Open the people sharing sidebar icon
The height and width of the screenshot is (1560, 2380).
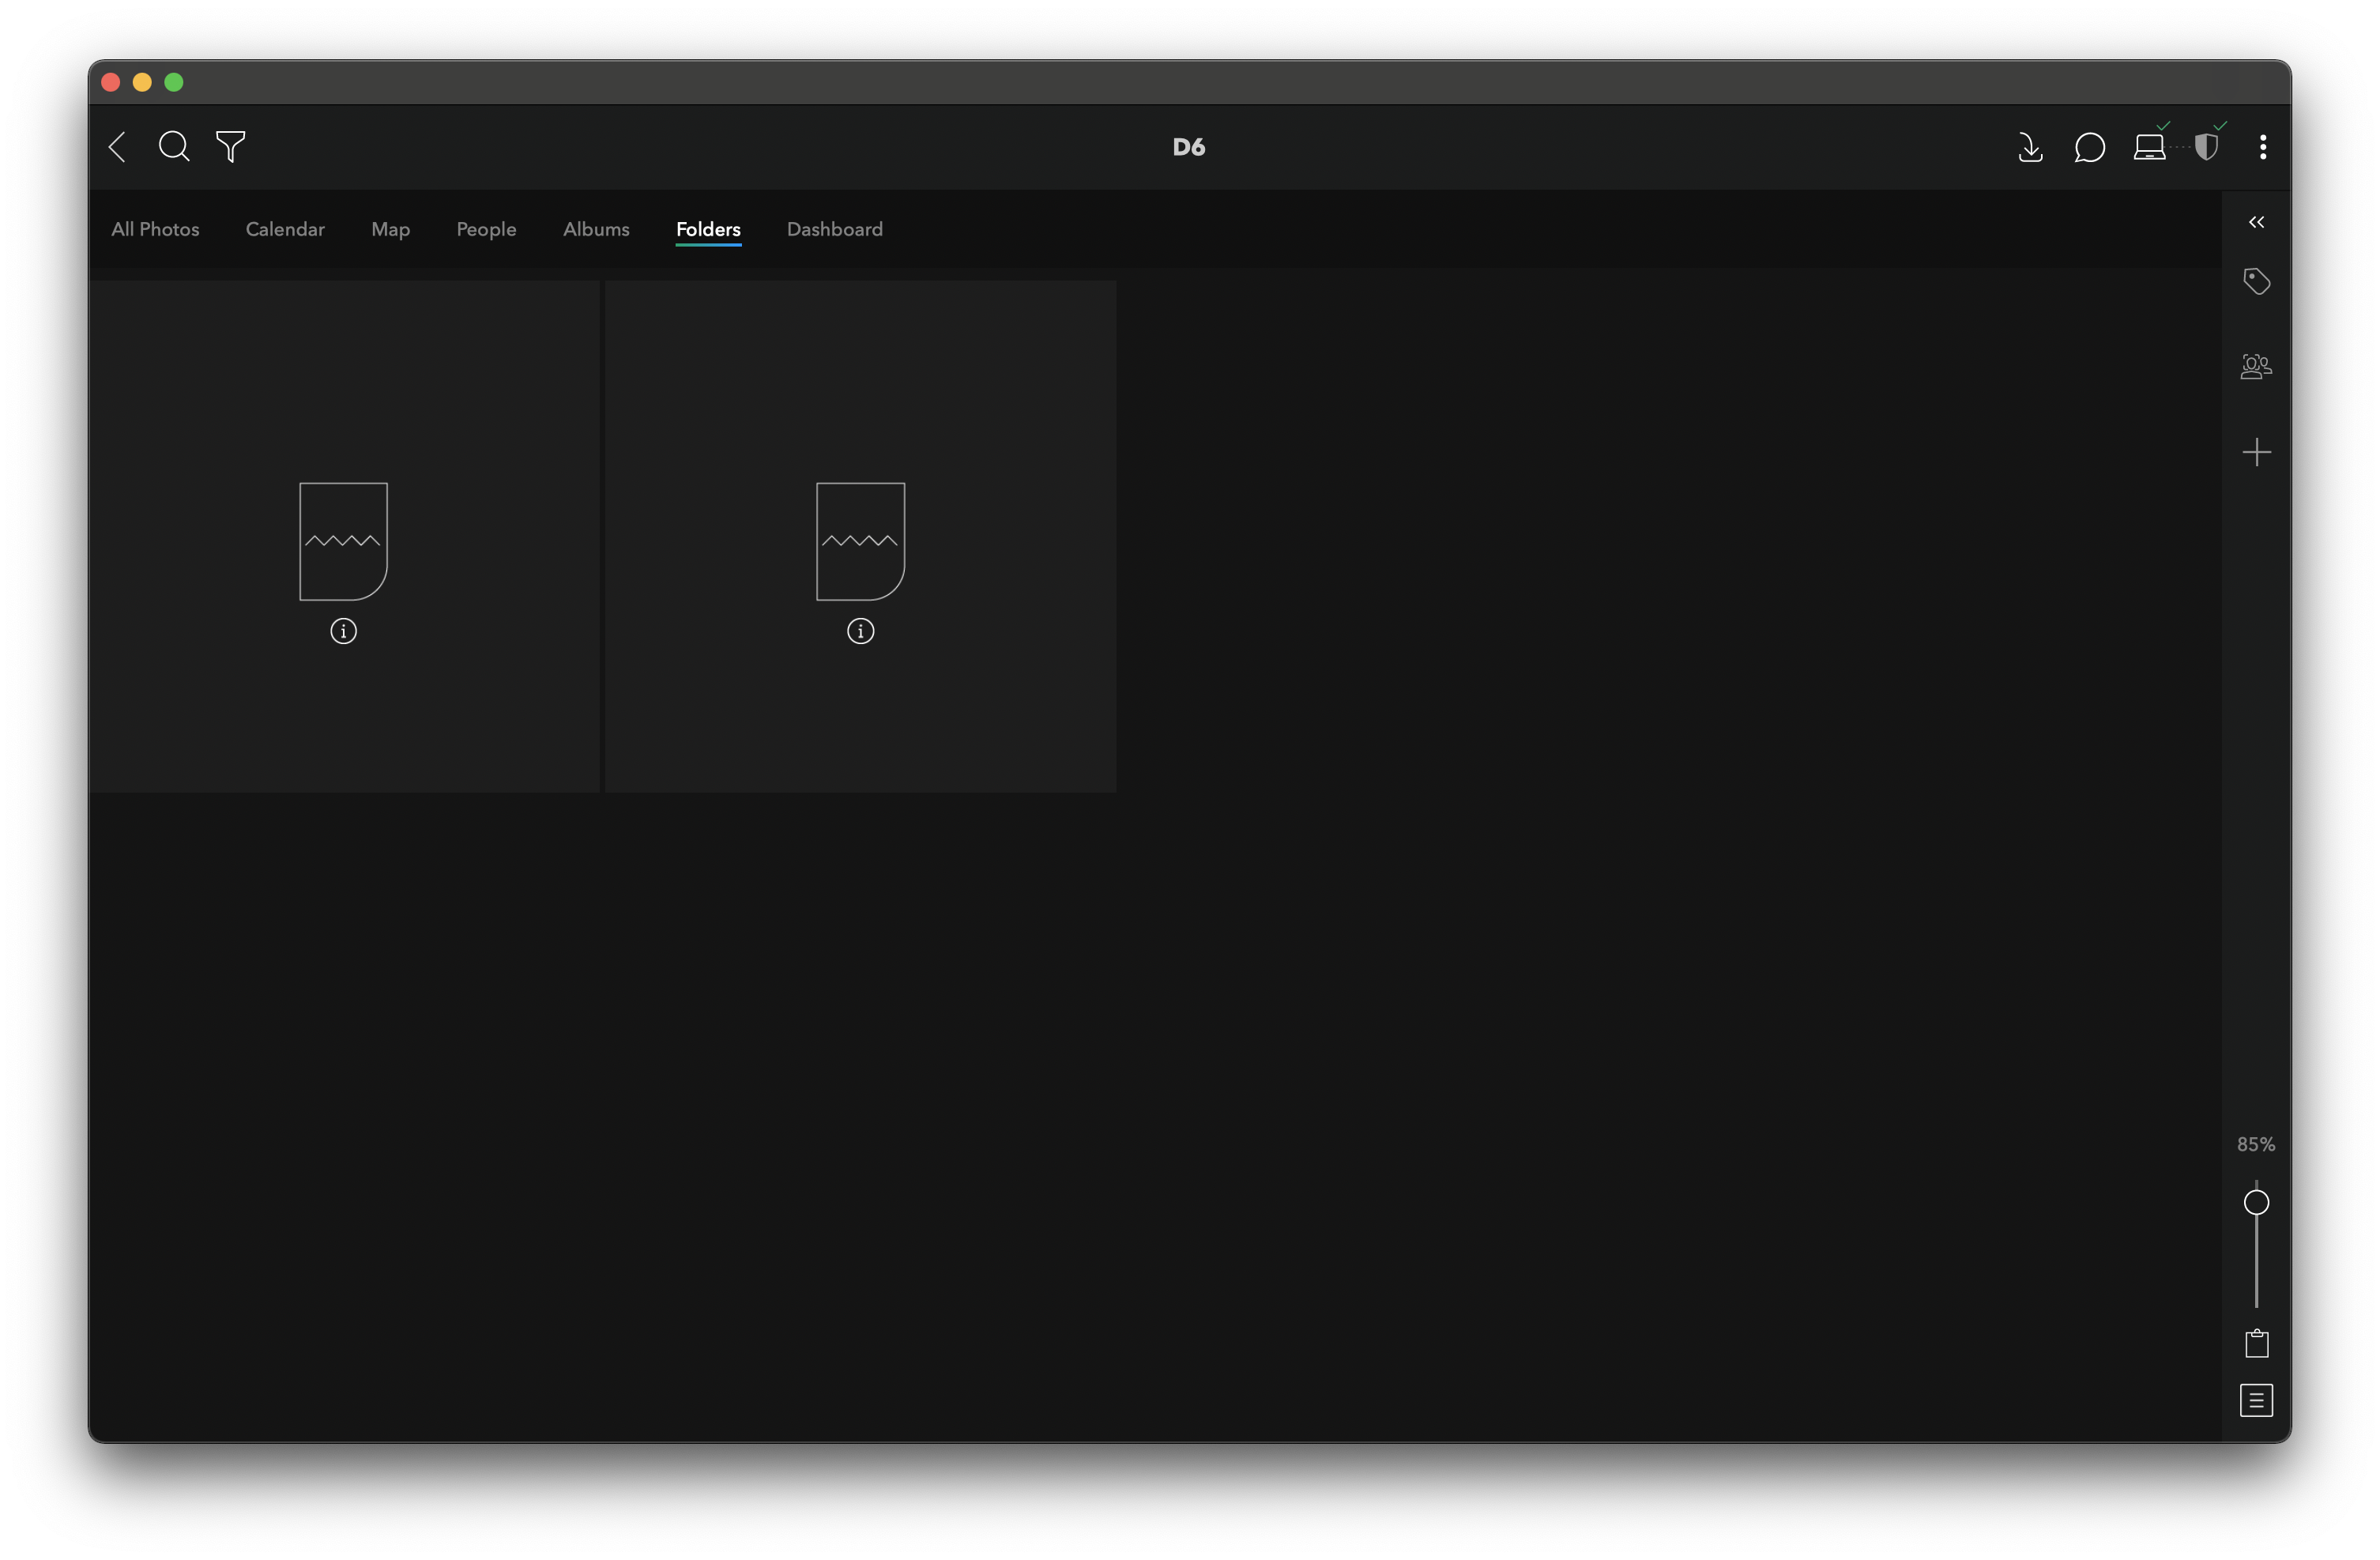(2256, 367)
